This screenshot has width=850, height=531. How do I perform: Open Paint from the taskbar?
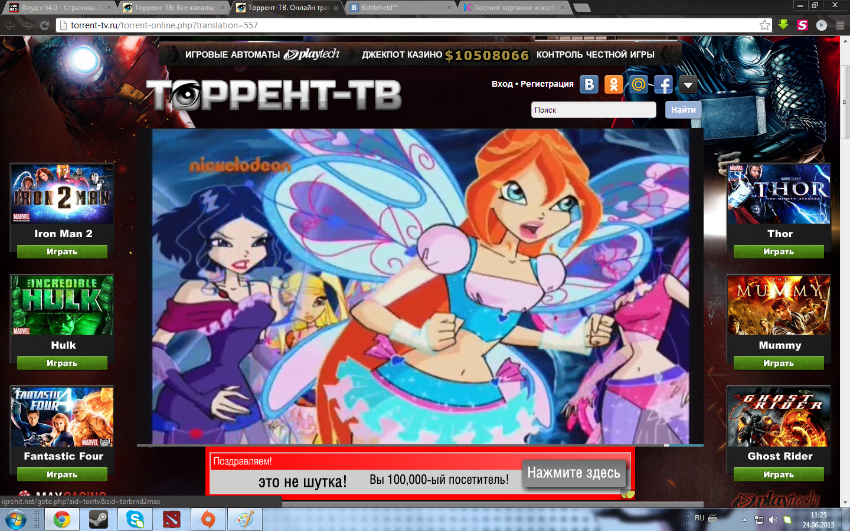[244, 520]
